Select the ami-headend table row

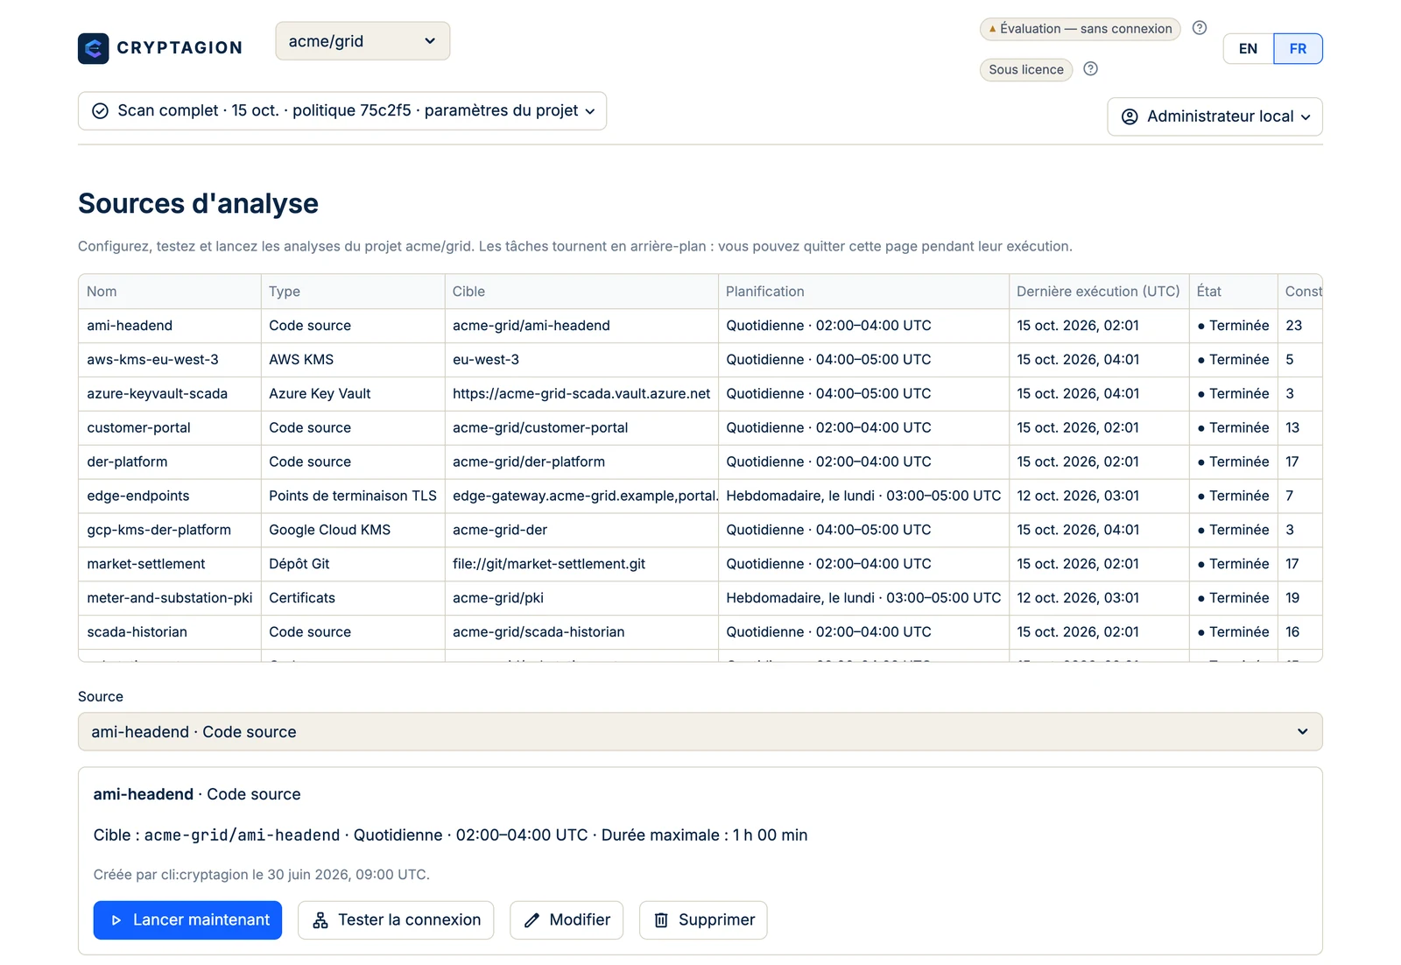700,326
